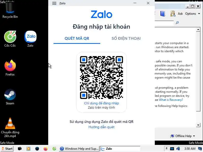Viewport: 203px width, 152px height.
Task: Click the network tray icon
Action: point(172,149)
